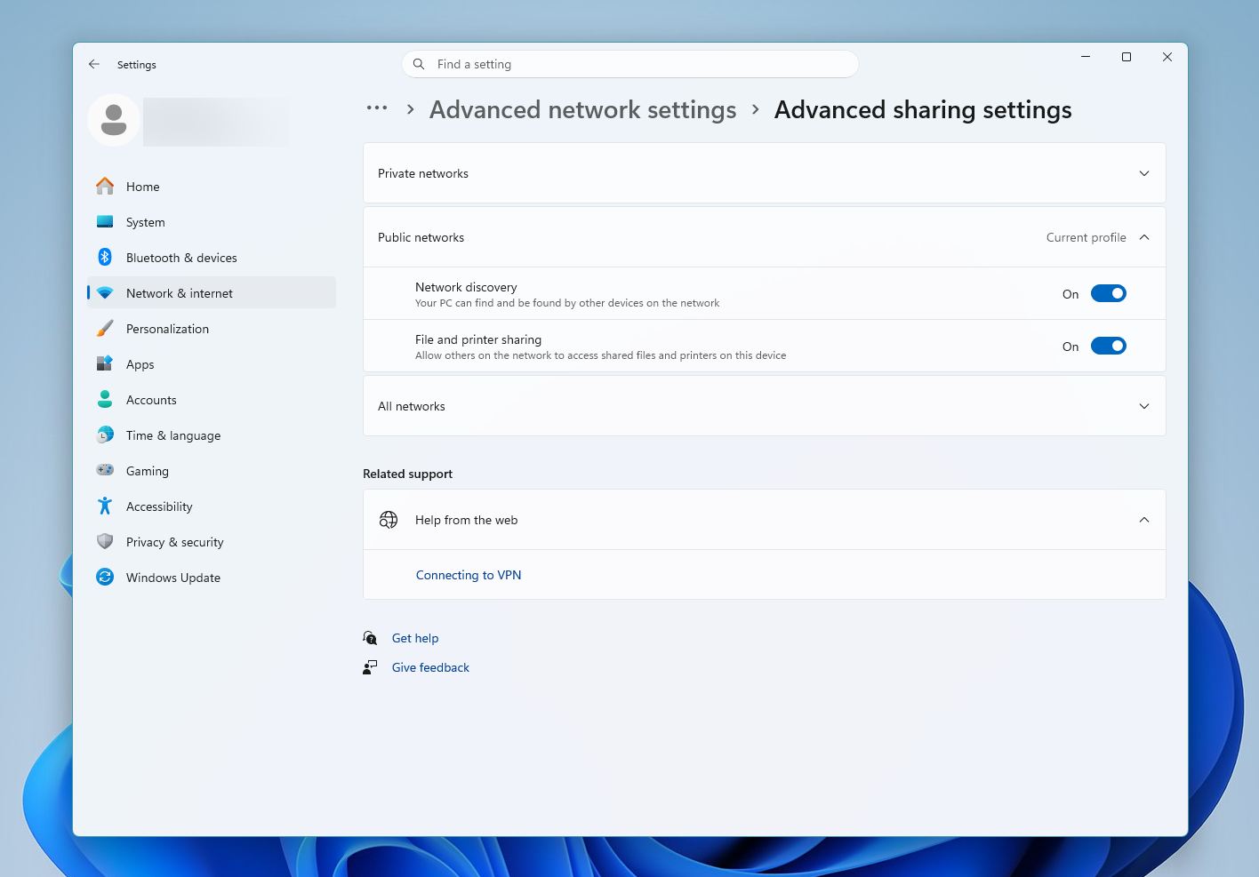Click the Get help link
The image size is (1259, 877).
click(x=415, y=638)
